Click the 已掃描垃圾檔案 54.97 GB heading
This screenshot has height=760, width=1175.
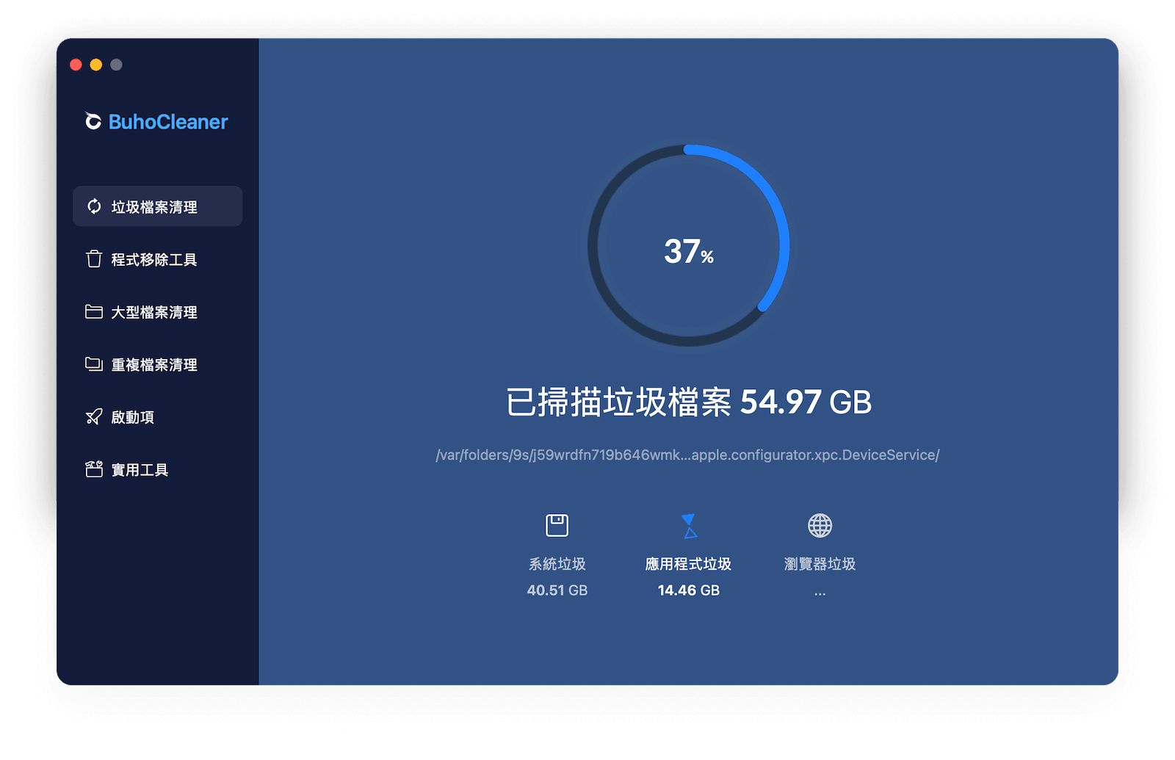click(689, 402)
